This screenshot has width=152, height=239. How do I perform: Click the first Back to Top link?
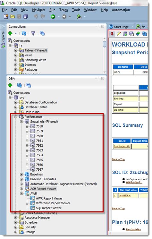[118, 159]
